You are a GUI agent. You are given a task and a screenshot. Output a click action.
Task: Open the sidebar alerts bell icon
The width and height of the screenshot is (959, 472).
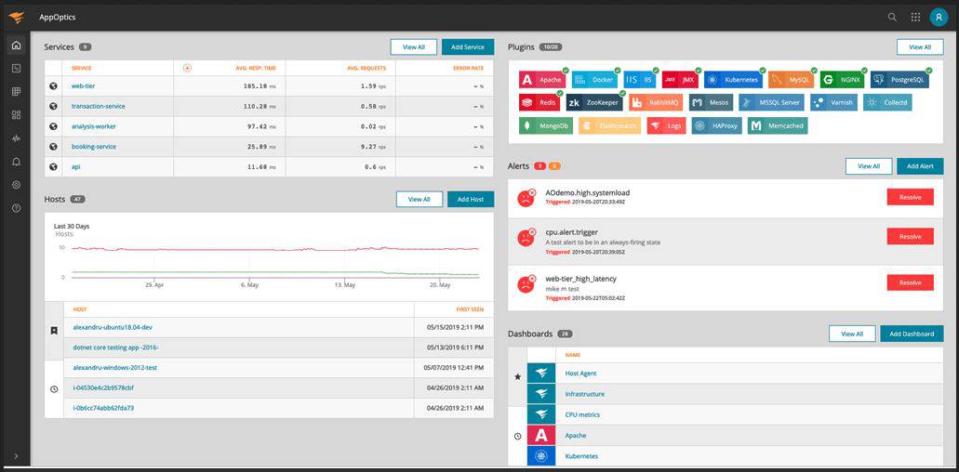(x=16, y=162)
